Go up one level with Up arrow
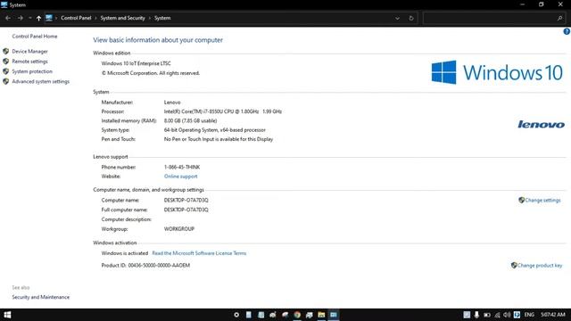Viewport: 571px width, 321px height. click(x=38, y=18)
